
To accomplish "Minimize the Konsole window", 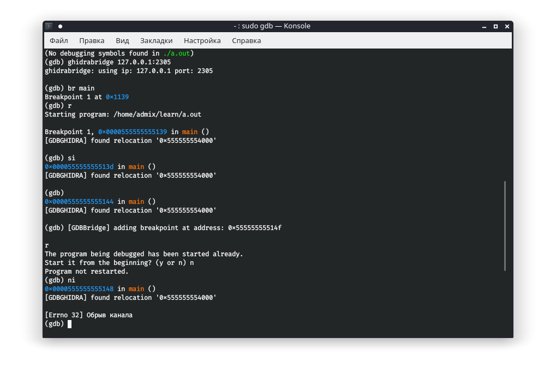I will pos(484,27).
